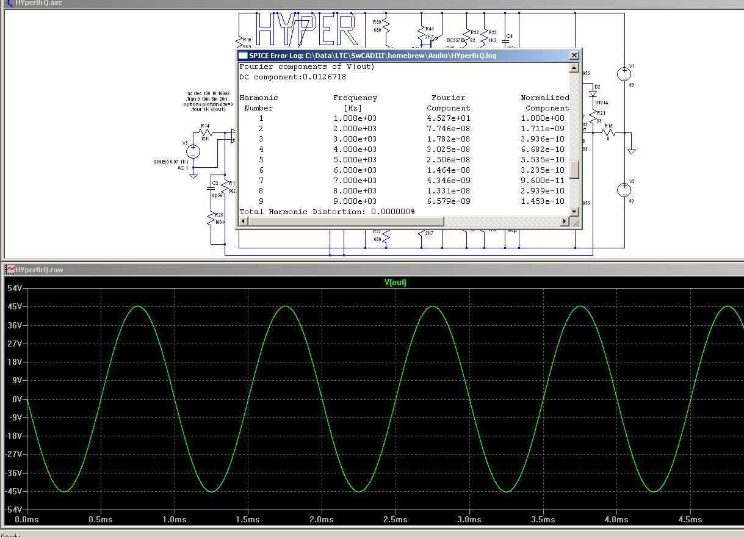744x537 pixels.
Task: Close the SPICE Error Log window
Action: pos(574,56)
